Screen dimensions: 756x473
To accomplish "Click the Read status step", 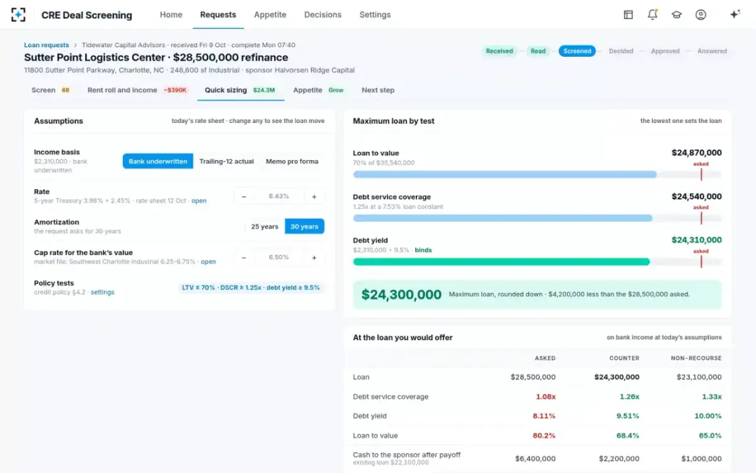I will [538, 51].
